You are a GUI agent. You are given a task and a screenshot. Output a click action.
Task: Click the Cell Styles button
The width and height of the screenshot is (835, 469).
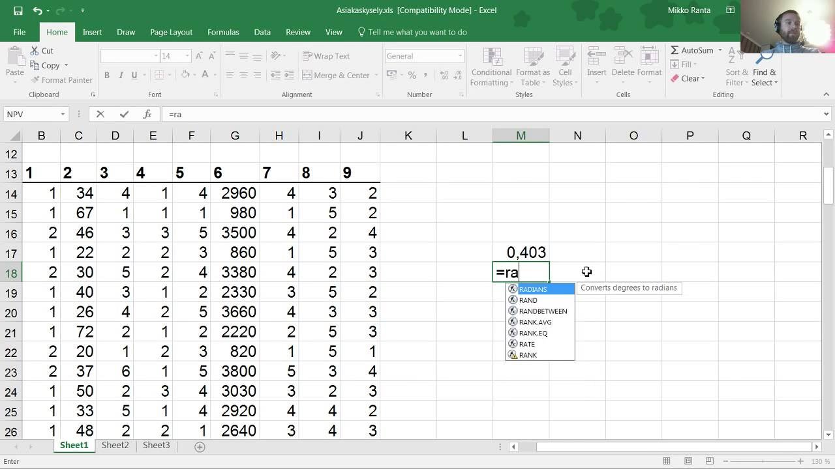pos(564,67)
